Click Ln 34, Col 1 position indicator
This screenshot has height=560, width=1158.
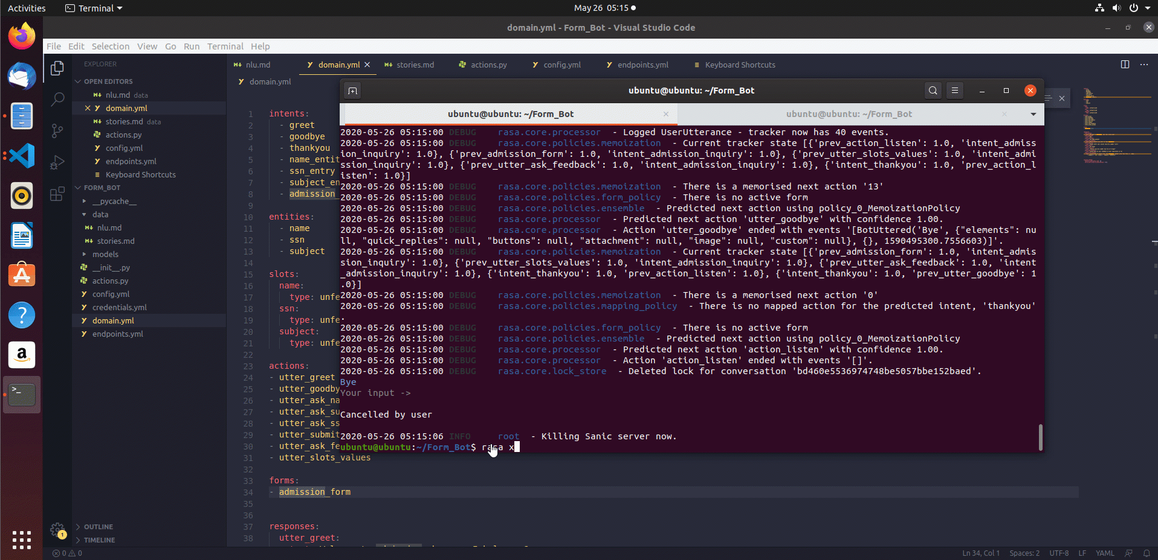(x=981, y=553)
